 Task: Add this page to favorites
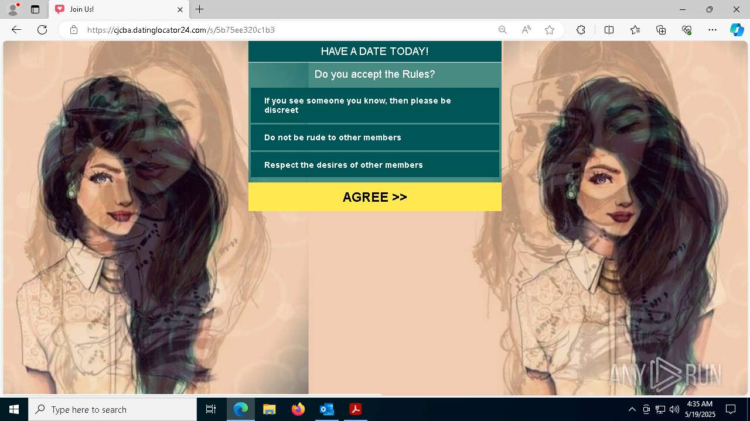550,30
